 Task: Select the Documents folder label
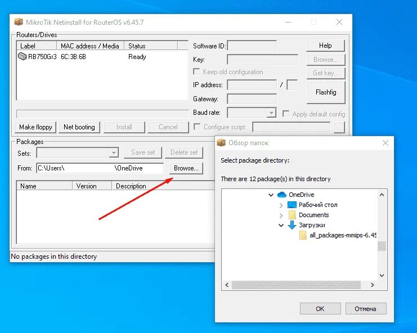click(314, 215)
